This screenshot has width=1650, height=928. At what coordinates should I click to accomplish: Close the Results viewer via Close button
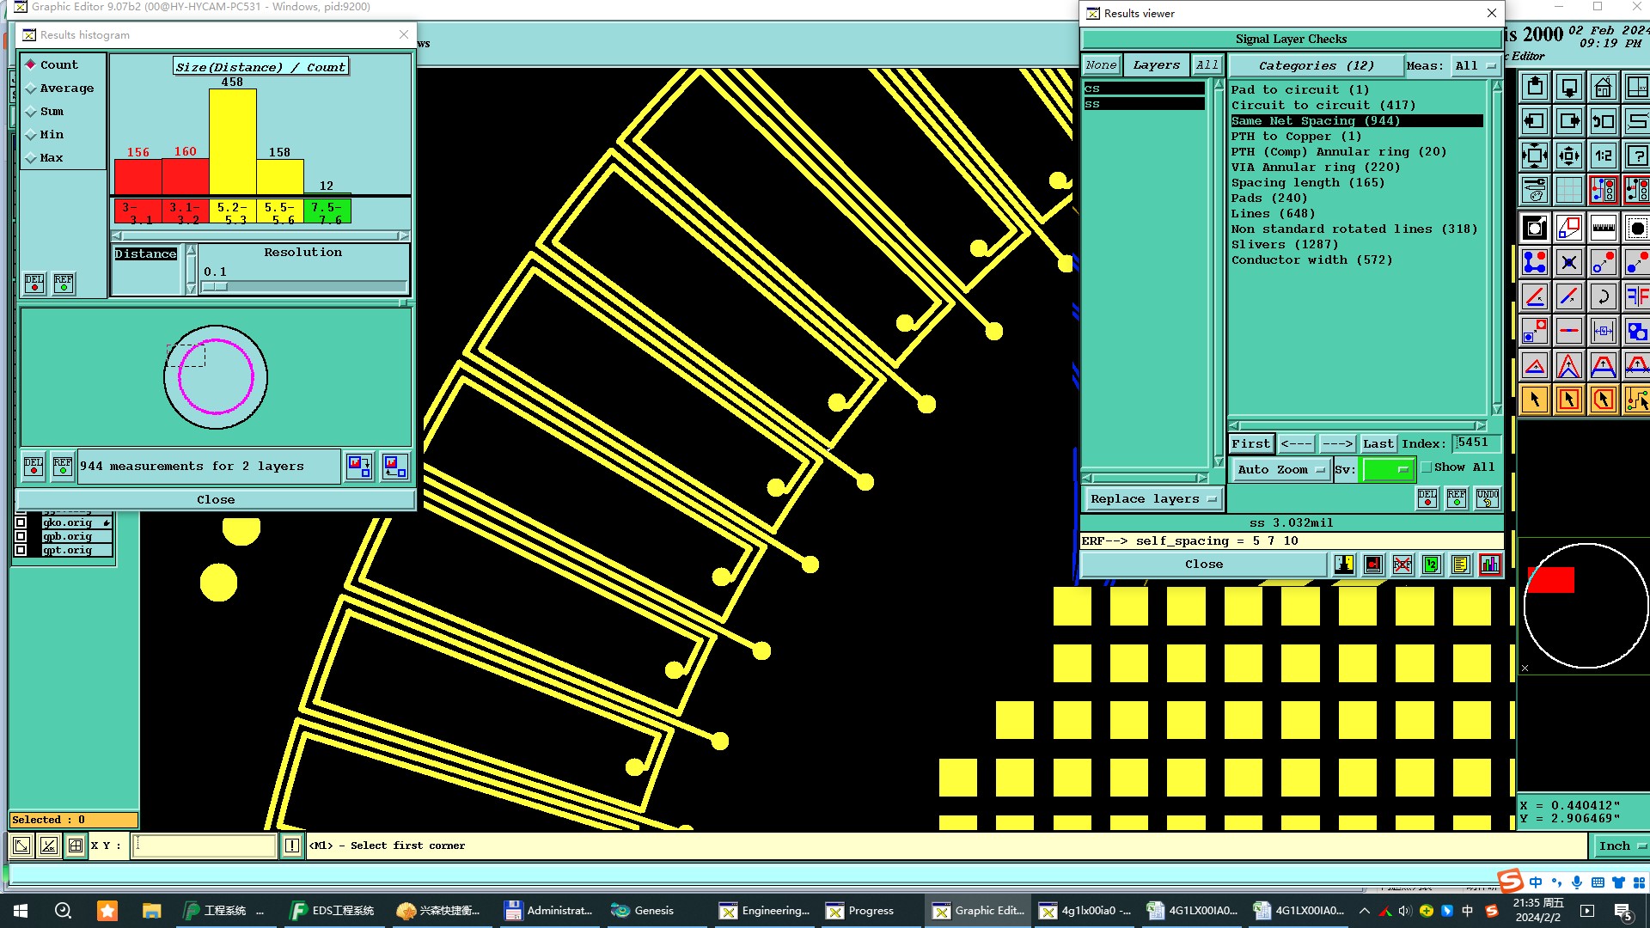click(1203, 565)
